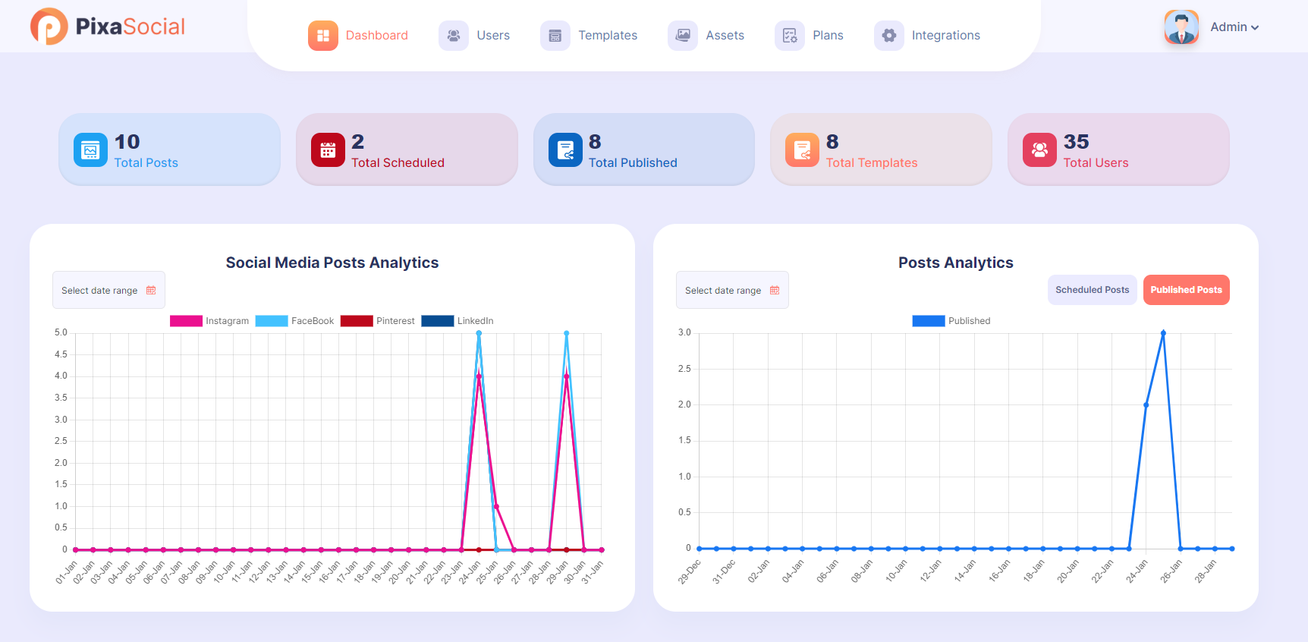This screenshot has height=642, width=1308.
Task: Show Published Posts in chart
Action: [1187, 290]
